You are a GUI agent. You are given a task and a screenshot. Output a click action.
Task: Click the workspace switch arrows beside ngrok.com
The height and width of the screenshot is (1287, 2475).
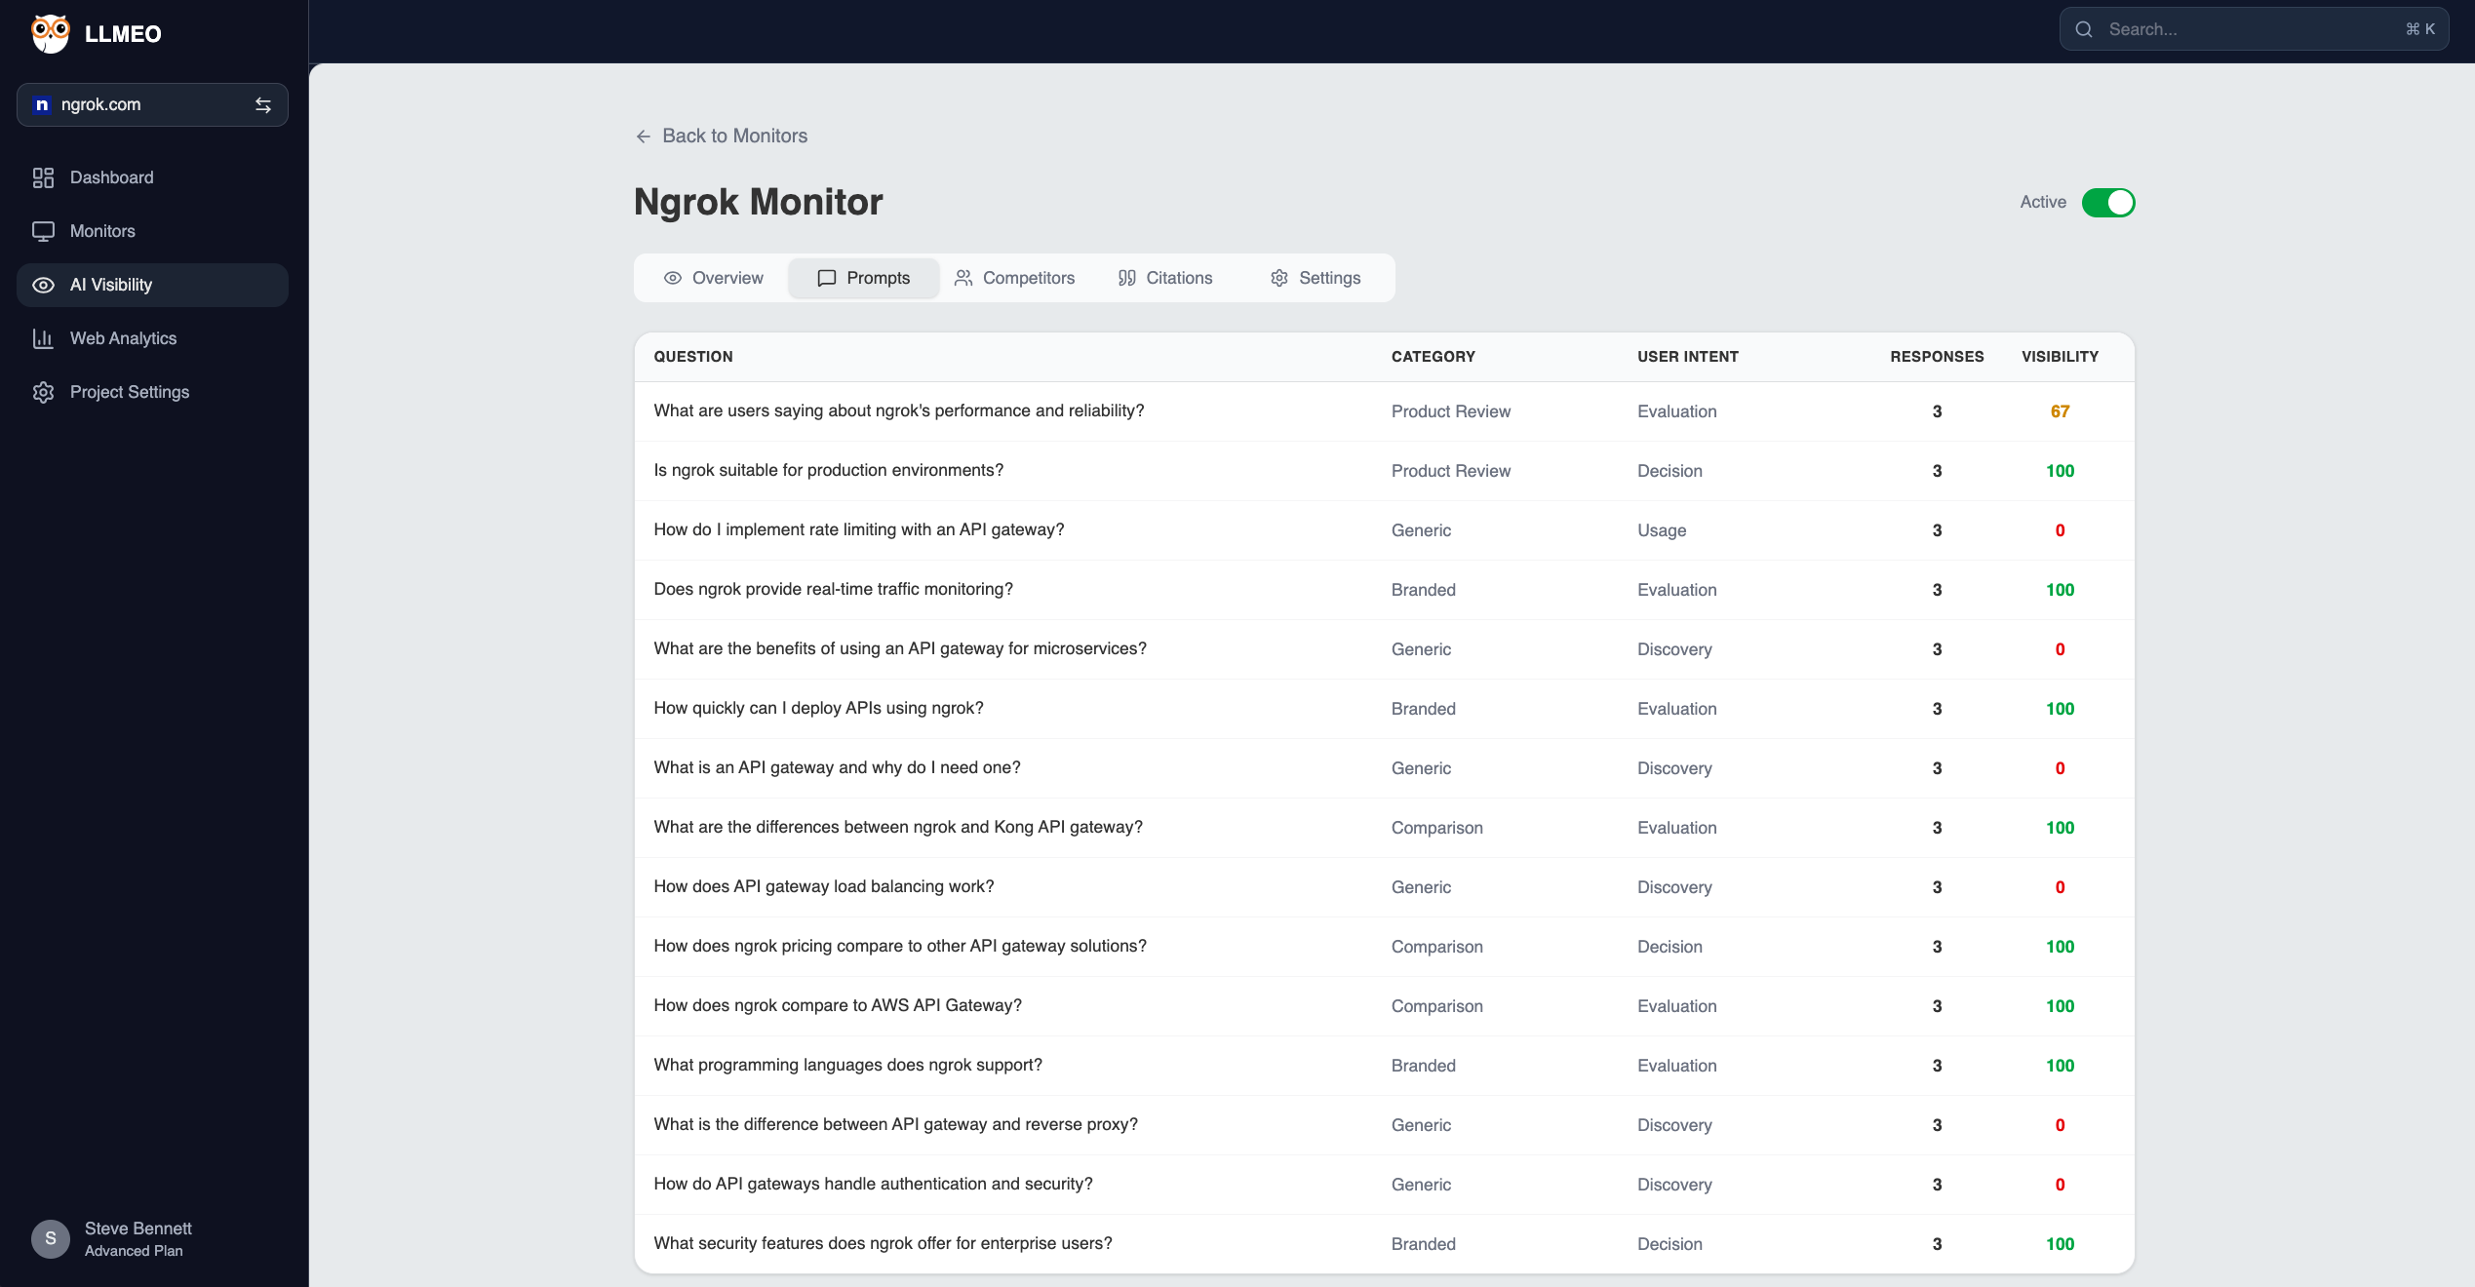point(262,104)
